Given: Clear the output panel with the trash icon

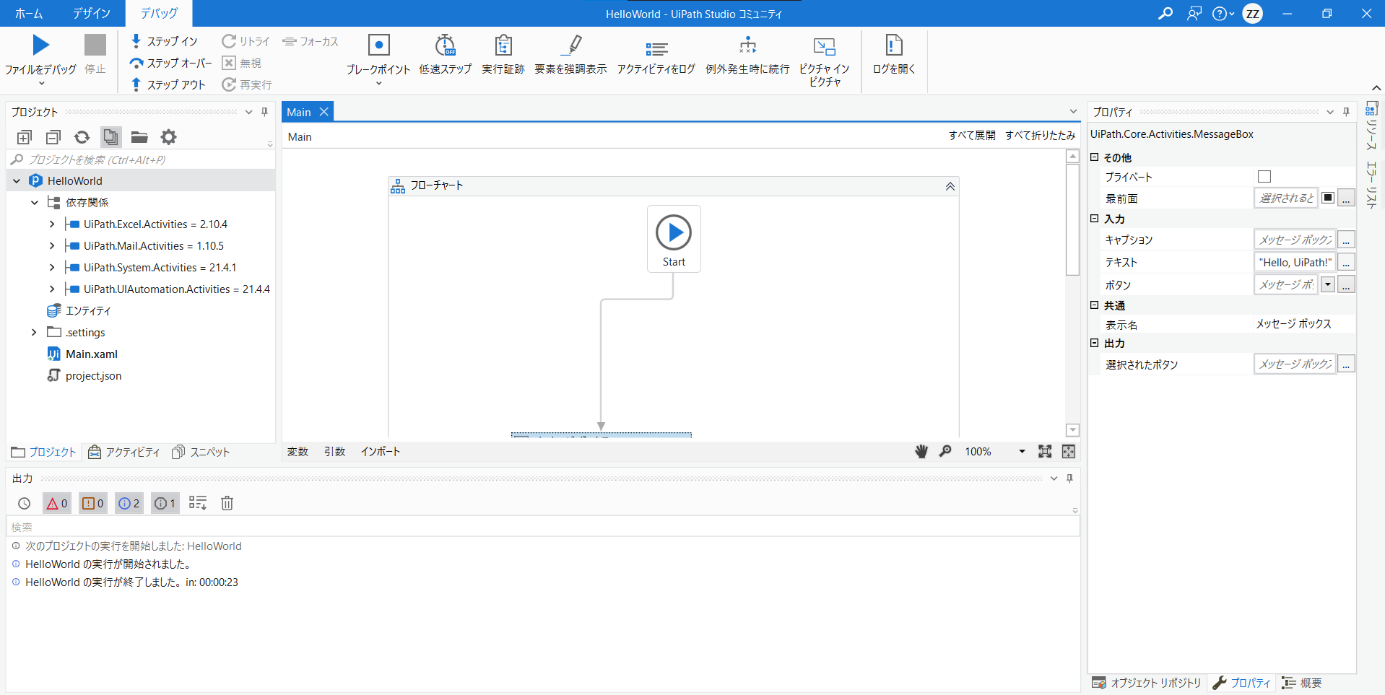Looking at the screenshot, I should click(x=227, y=503).
